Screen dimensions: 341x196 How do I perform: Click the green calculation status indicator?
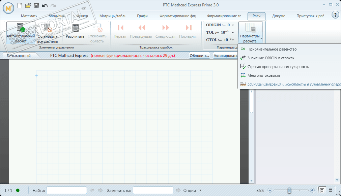point(18,190)
